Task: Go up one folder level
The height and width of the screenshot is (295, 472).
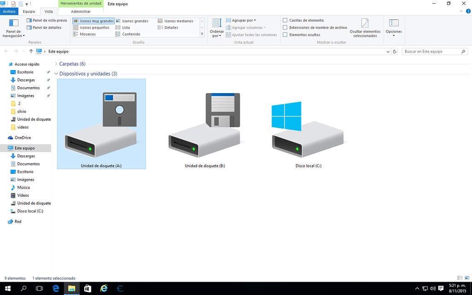Action: 31,52
